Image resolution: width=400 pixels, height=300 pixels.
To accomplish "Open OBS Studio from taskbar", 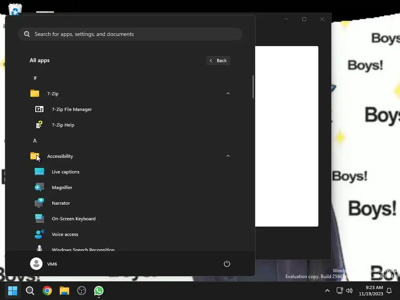I will (81, 291).
